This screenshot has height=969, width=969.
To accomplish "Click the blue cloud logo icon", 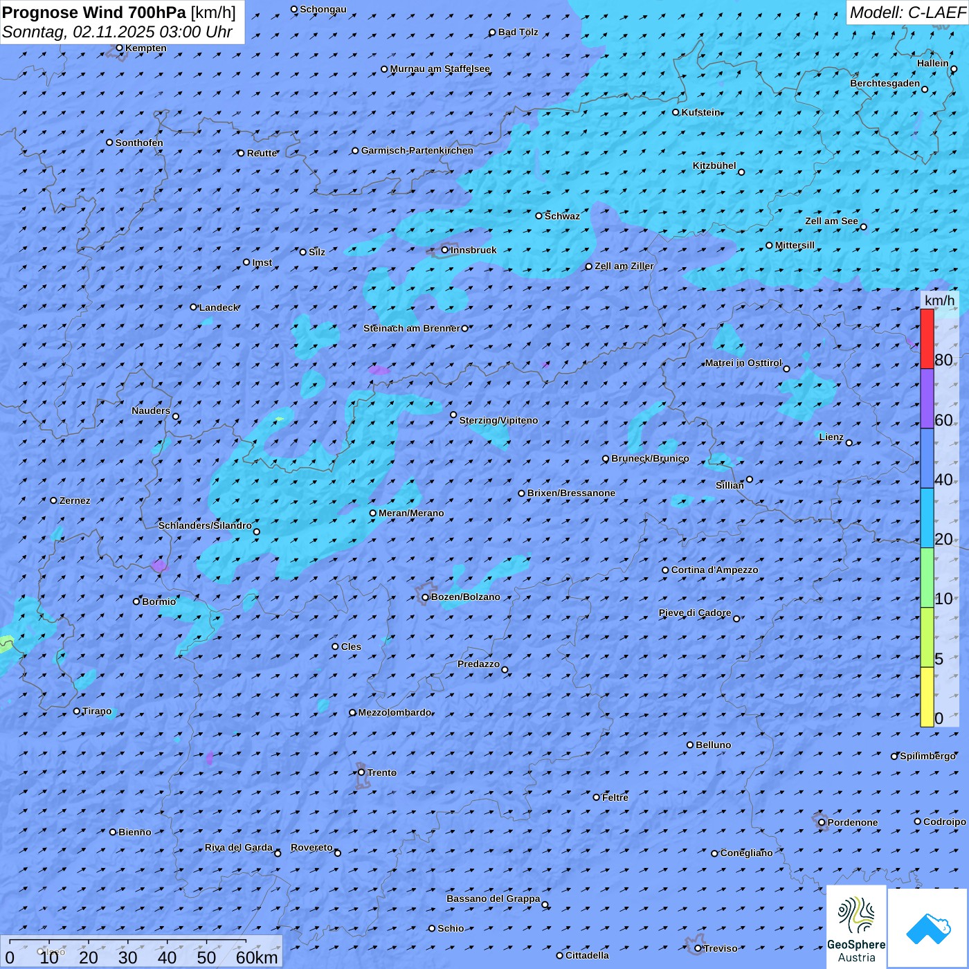I will tap(927, 928).
